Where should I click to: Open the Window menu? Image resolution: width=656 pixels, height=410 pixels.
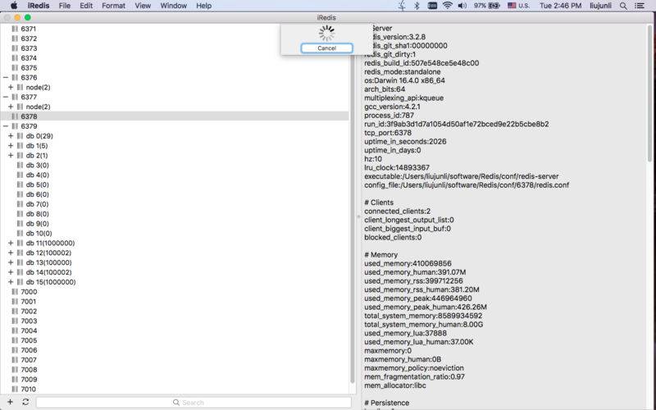coord(173,6)
